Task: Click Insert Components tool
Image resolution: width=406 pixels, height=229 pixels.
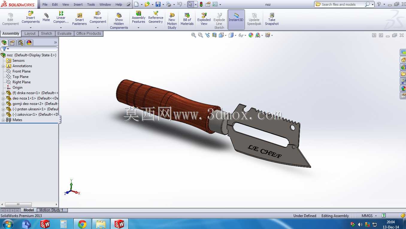Action: (31, 17)
